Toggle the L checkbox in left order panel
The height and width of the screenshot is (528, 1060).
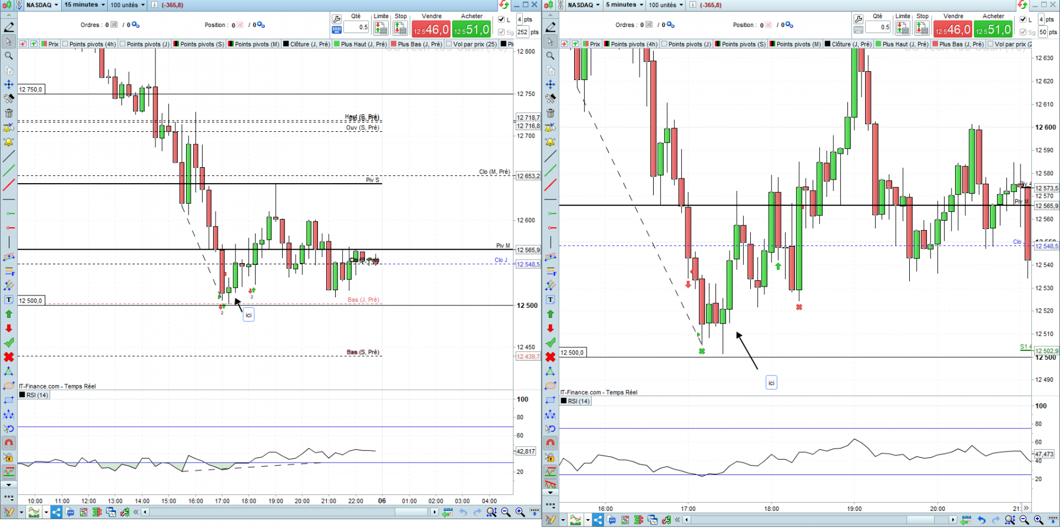click(501, 19)
